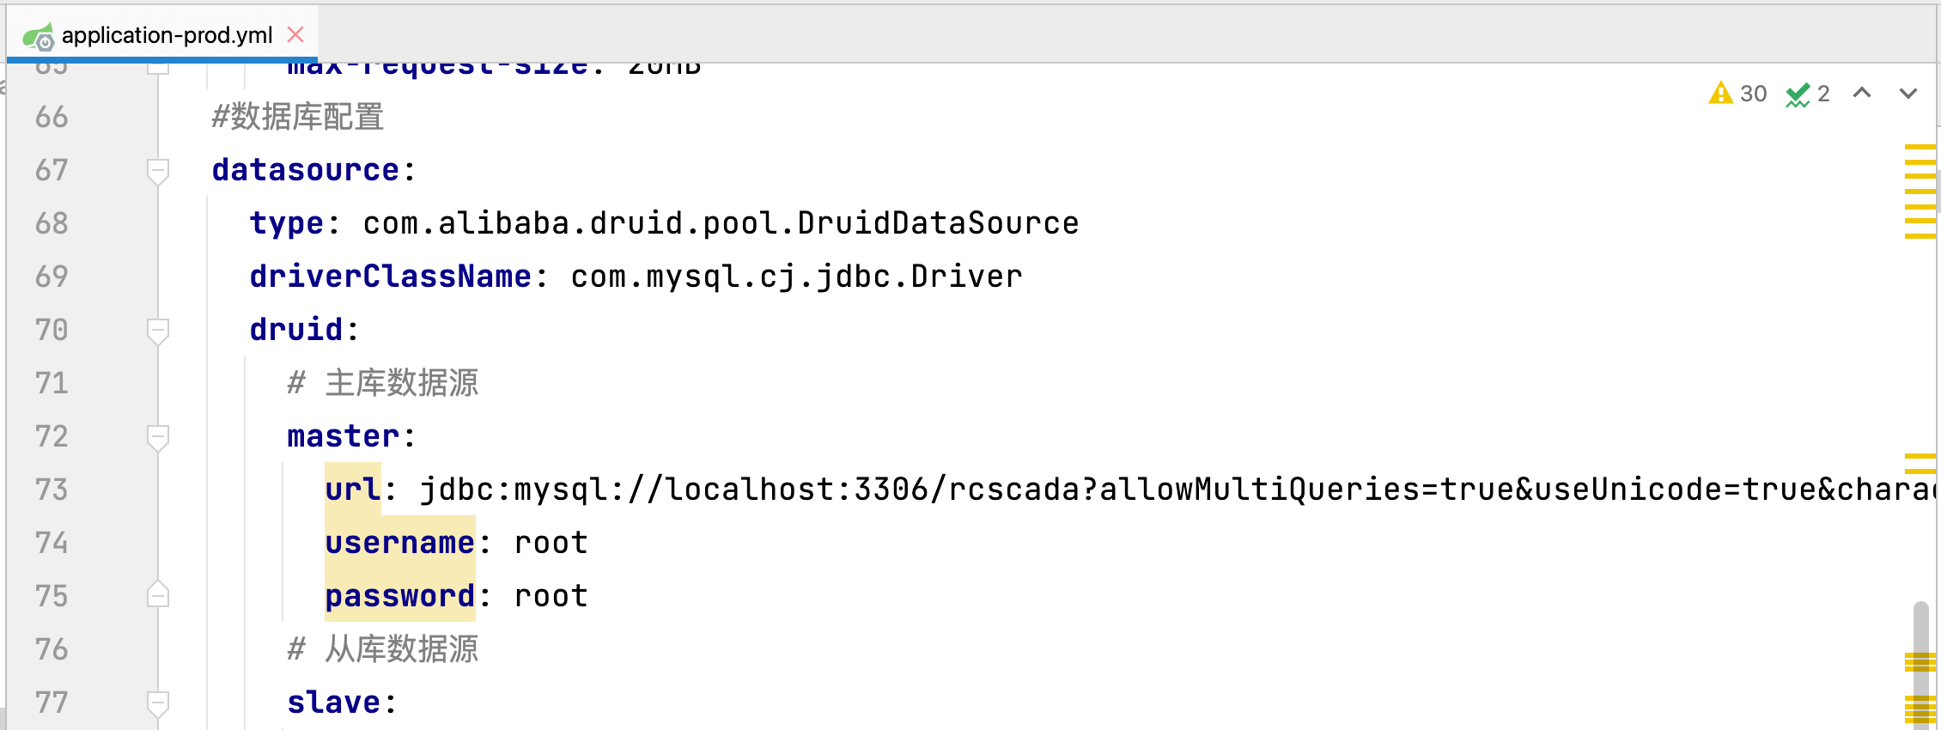Click the Spring file icon on application-prod.yml tab
The height and width of the screenshot is (730, 1941).
(x=38, y=36)
